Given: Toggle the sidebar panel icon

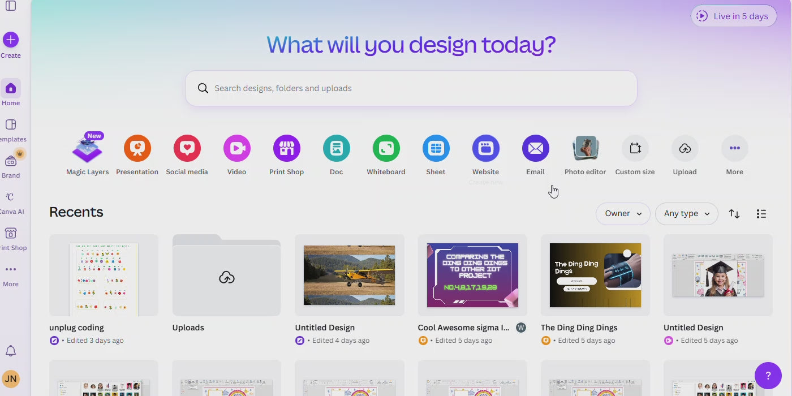Looking at the screenshot, I should (x=11, y=6).
